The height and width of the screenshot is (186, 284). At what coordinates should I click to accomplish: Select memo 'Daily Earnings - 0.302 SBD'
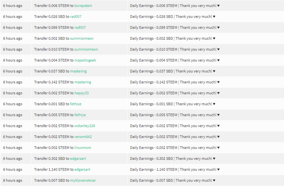[x=151, y=159]
